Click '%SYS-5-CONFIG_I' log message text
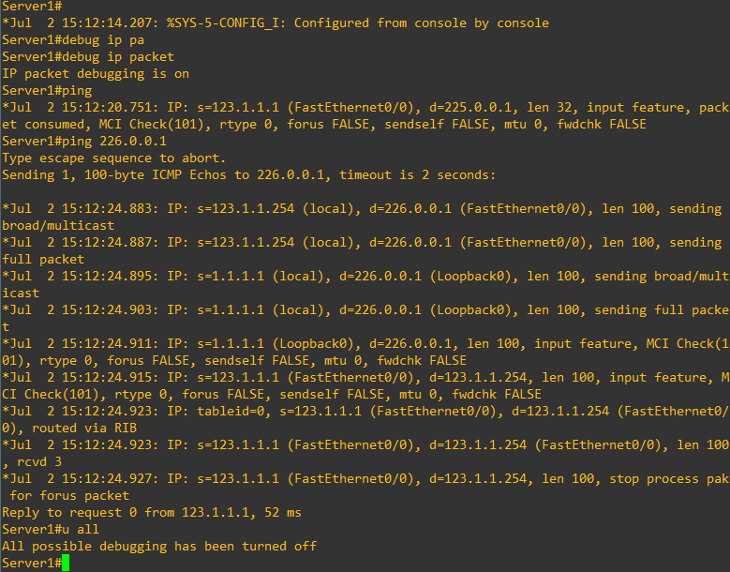 tap(223, 23)
